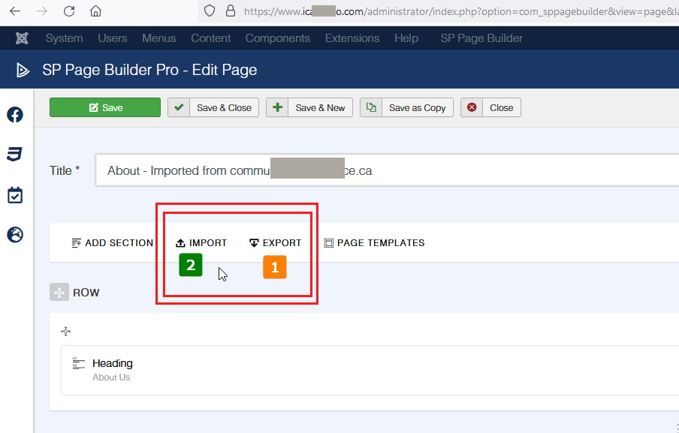
Task: Click the ROW label
Action: [x=86, y=293]
